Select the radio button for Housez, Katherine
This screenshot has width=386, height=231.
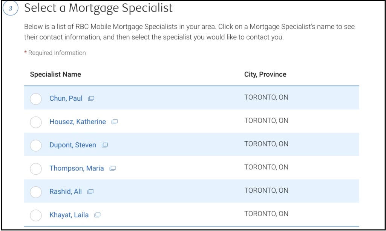tap(36, 122)
